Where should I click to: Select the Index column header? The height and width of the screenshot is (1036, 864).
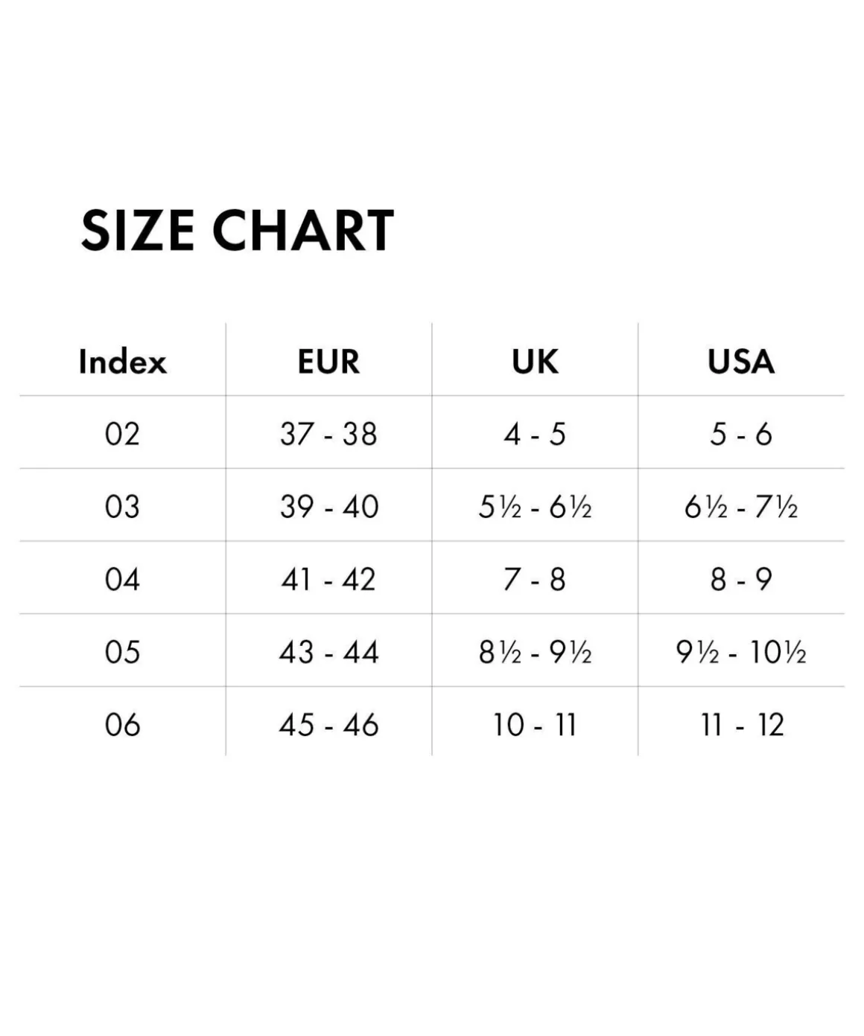(x=122, y=362)
